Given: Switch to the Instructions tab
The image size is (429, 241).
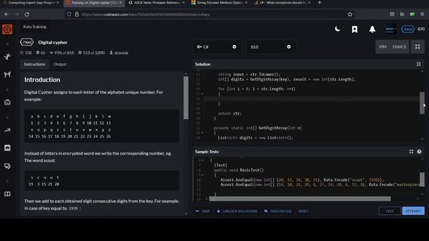Looking at the screenshot, I should click(34, 64).
